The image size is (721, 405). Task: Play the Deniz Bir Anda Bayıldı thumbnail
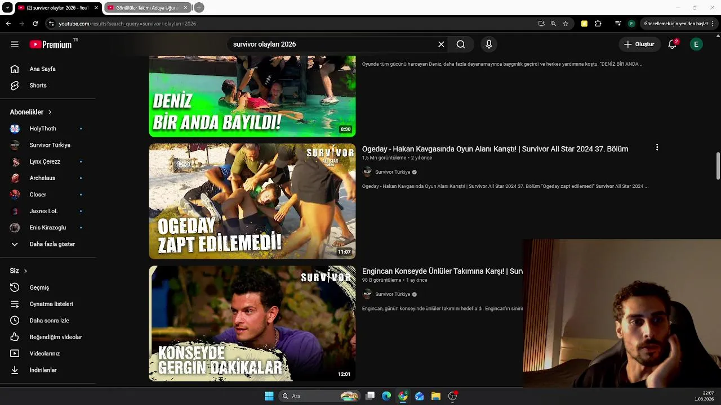point(252,96)
